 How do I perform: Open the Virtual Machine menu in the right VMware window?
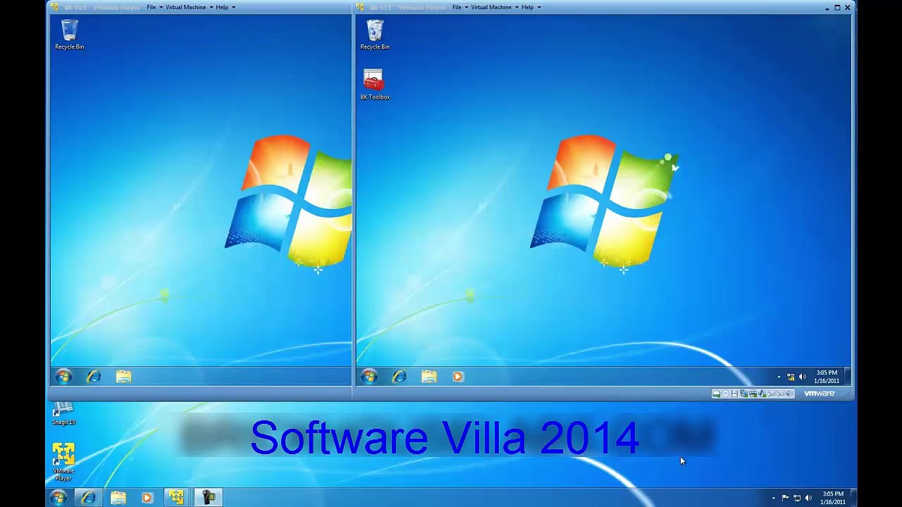pyautogui.click(x=495, y=7)
